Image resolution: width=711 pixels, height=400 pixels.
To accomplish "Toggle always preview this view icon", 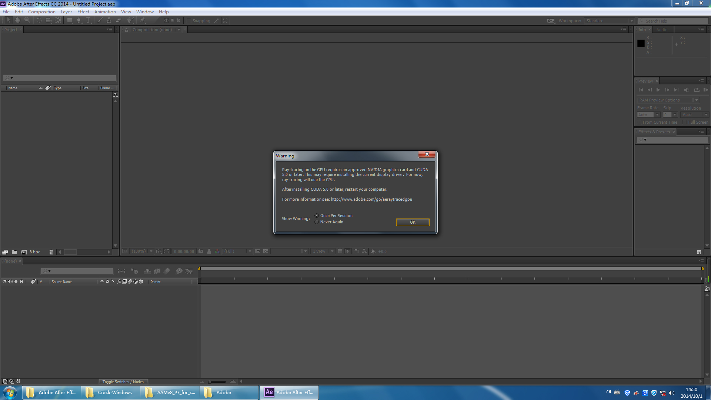I will coord(125,251).
